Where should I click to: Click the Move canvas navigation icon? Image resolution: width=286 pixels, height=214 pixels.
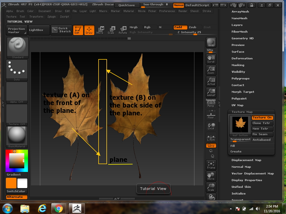tap(211, 176)
